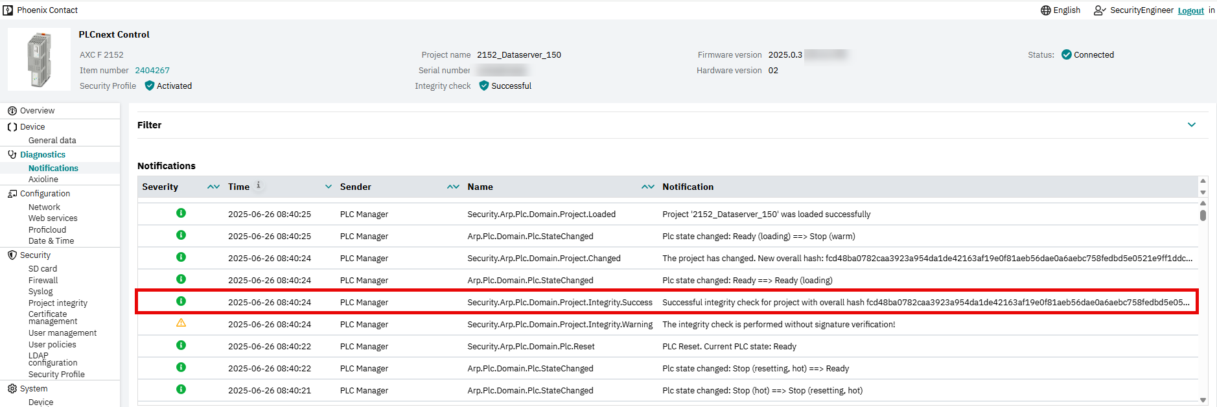1217x407 pixels.
Task: Click the Notification column header
Action: coord(688,187)
